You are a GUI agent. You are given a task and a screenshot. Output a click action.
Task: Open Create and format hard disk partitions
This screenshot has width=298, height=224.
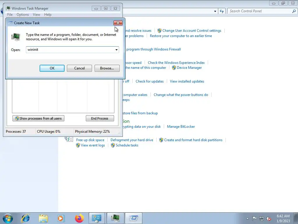tap(193, 140)
